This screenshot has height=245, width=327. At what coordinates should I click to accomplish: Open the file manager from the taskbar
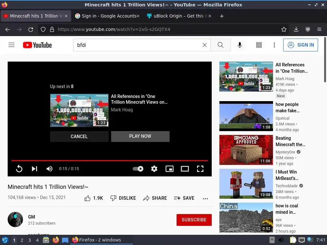[46, 240]
